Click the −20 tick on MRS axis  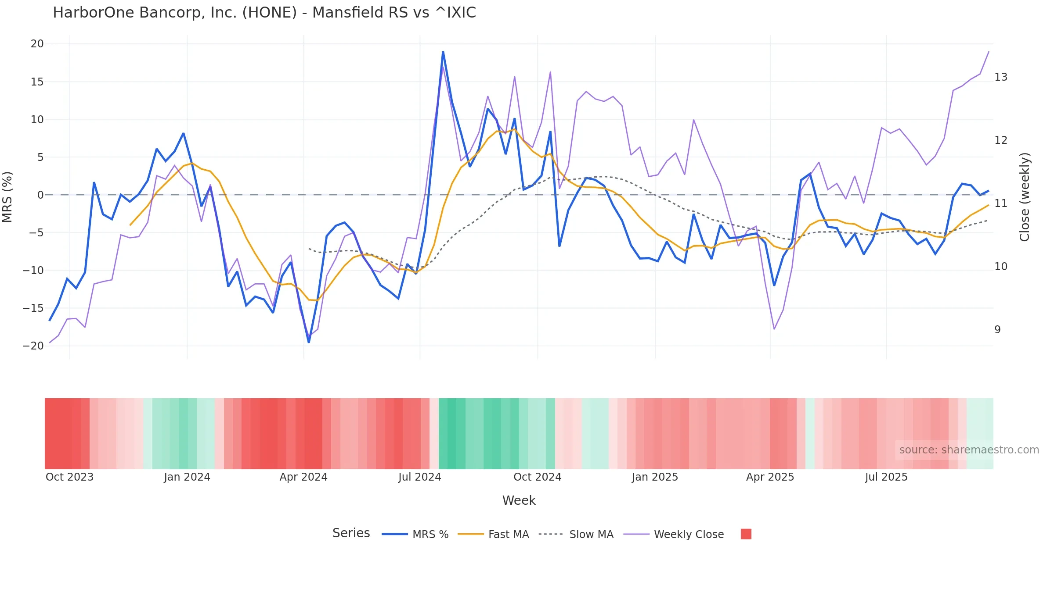[33, 346]
